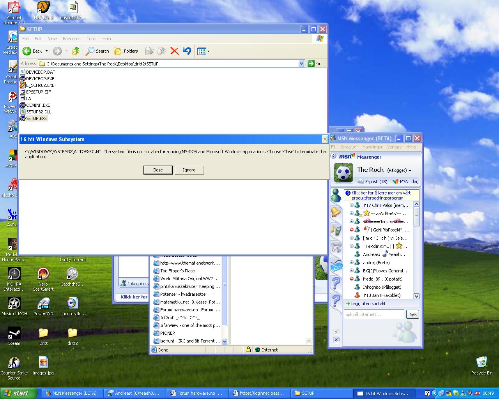Open The Flipper's Place favorite in browser
The width and height of the screenshot is (499, 399).
point(174,271)
